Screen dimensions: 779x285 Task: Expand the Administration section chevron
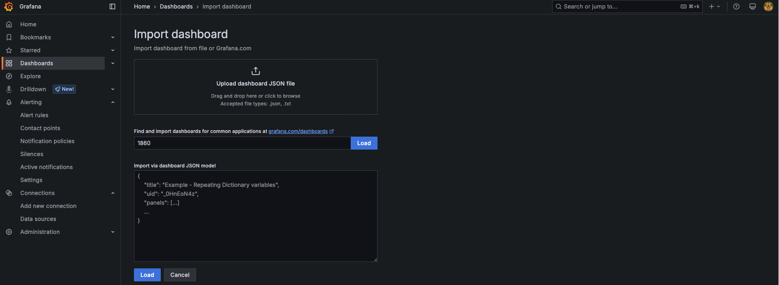coord(113,232)
